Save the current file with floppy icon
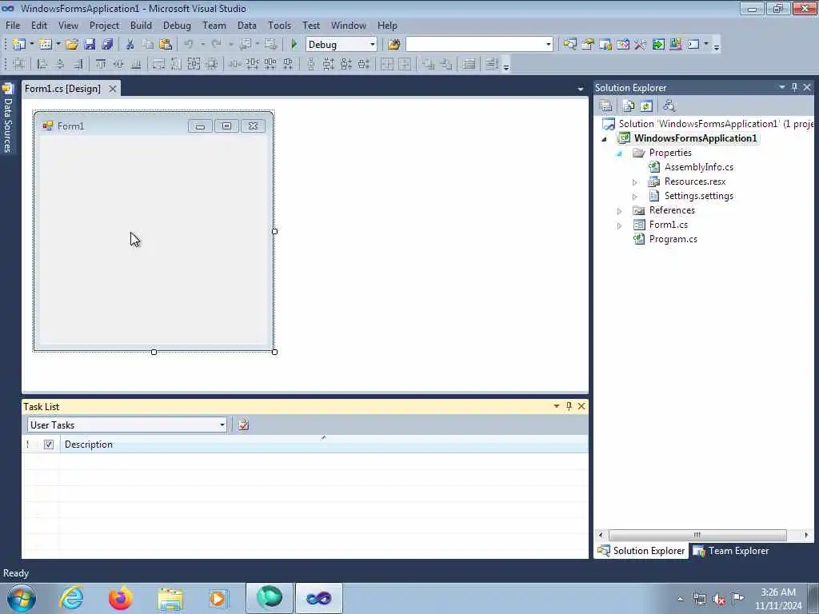Image resolution: width=819 pixels, height=614 pixels. 90,45
